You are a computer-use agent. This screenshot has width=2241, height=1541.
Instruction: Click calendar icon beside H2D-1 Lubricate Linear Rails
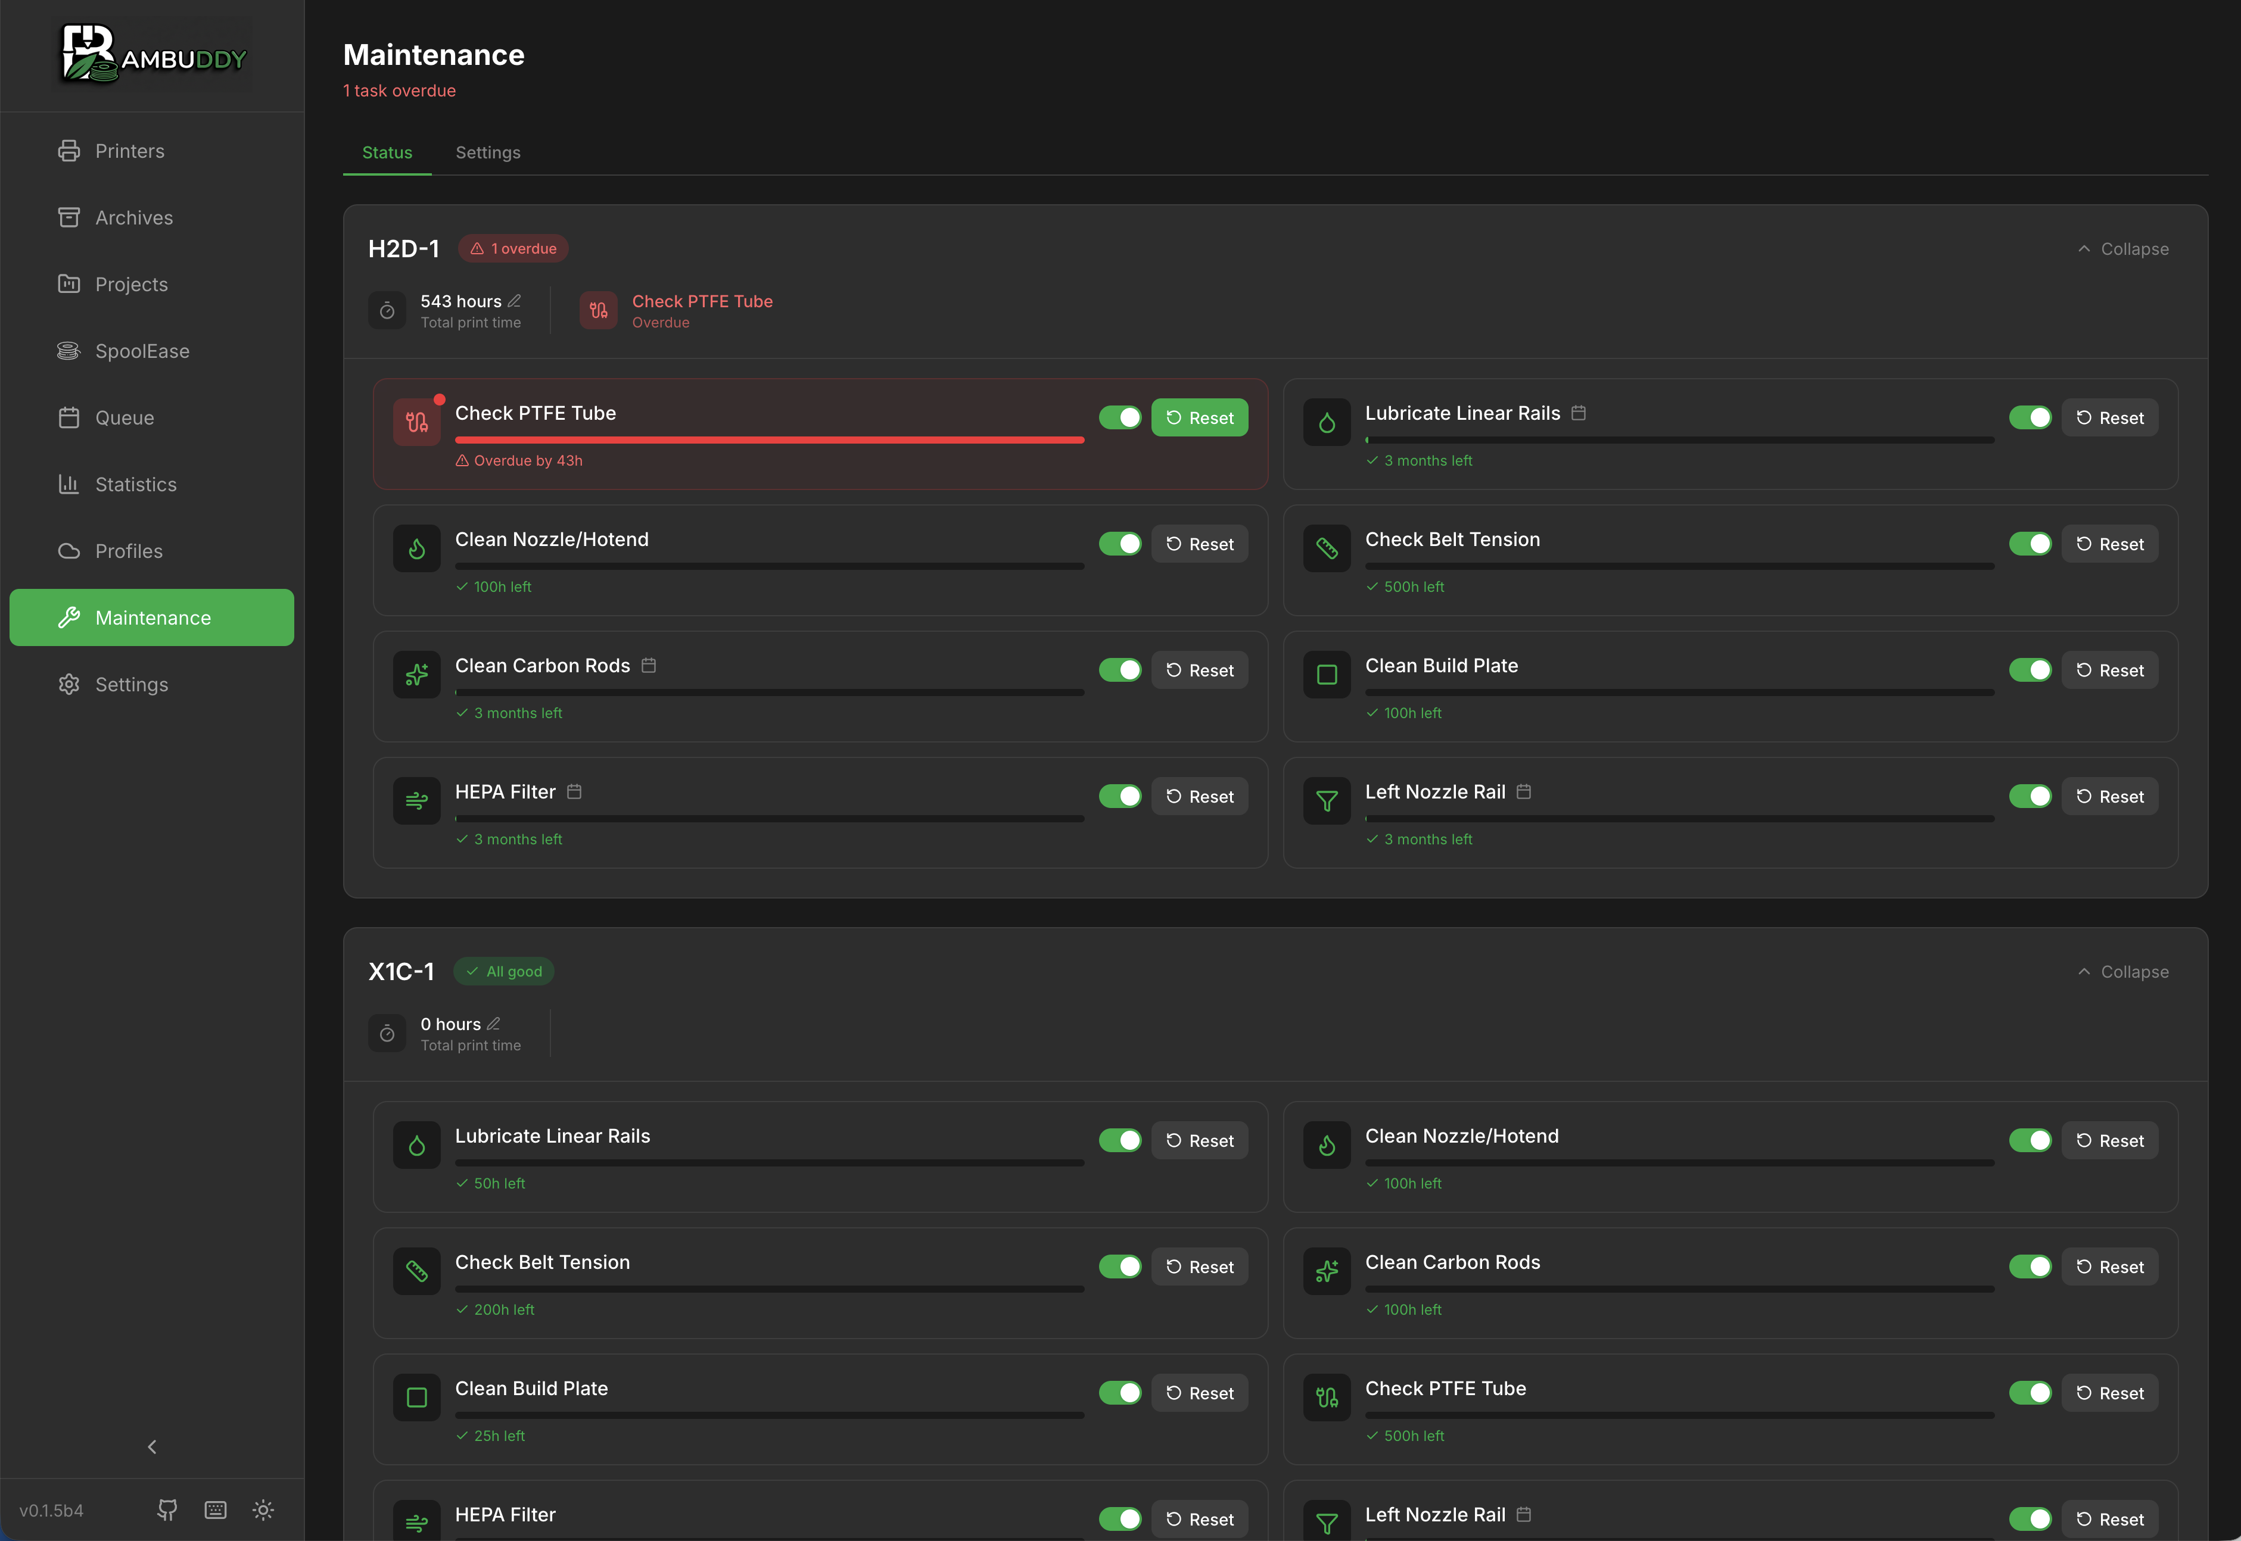tap(1579, 412)
